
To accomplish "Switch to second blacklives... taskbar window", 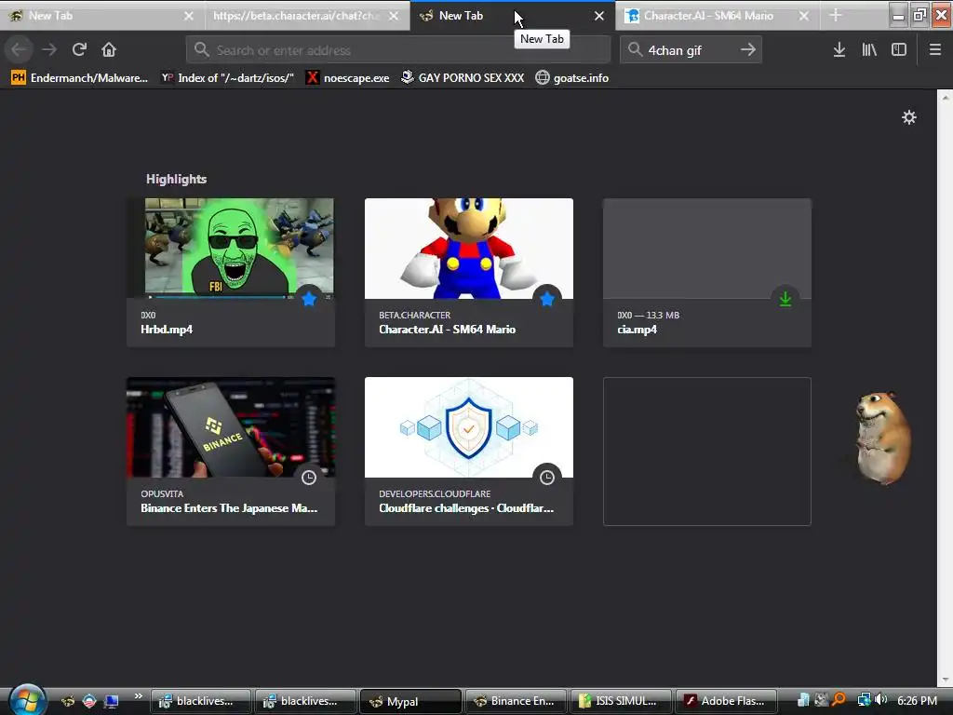I will [305, 701].
